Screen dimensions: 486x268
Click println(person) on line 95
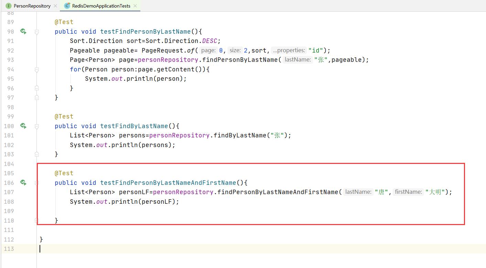point(154,79)
